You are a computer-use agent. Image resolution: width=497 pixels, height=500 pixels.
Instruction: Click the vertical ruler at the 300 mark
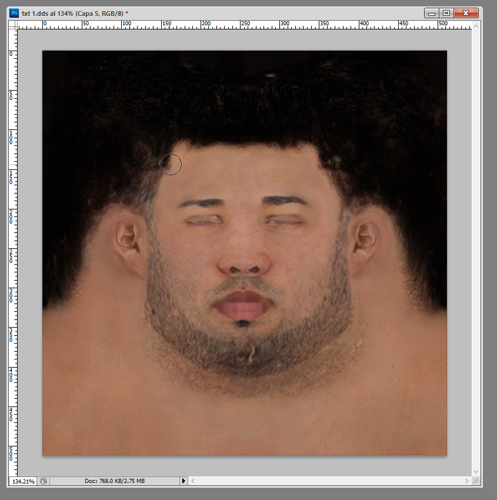(11, 296)
